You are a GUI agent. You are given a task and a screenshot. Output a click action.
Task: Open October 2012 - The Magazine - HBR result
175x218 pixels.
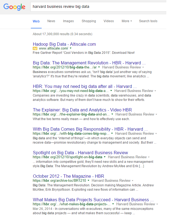(x=68, y=176)
